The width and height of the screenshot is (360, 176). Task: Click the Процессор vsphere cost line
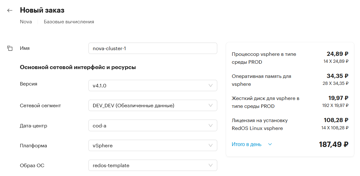click(x=290, y=58)
